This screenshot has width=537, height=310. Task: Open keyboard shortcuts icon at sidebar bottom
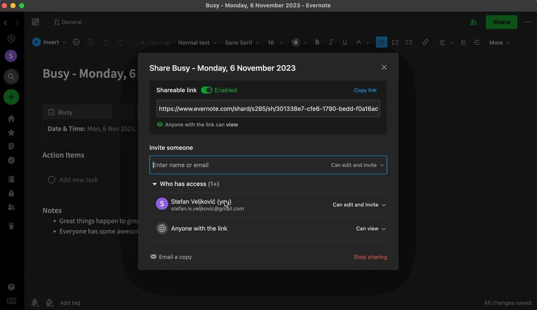tap(11, 301)
